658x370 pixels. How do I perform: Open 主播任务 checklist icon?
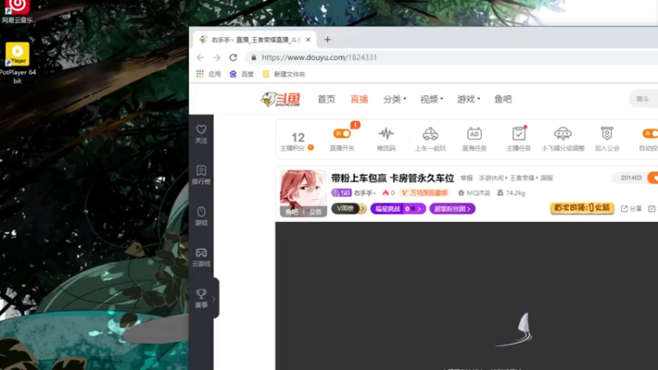tap(519, 139)
